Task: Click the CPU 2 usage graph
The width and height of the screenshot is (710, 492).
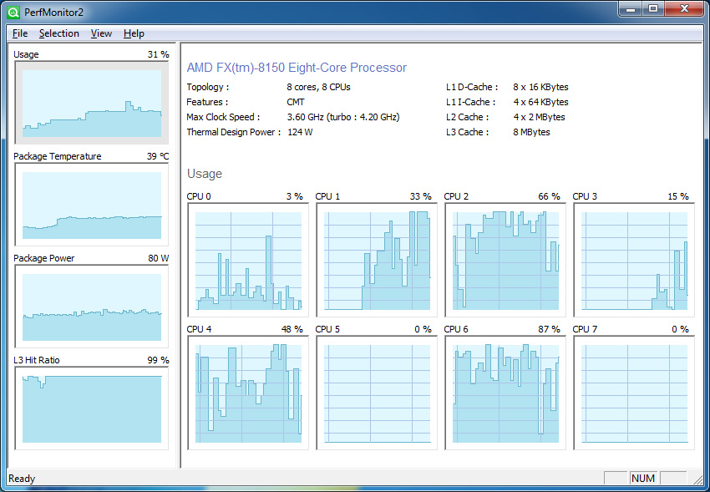Action: (x=505, y=261)
